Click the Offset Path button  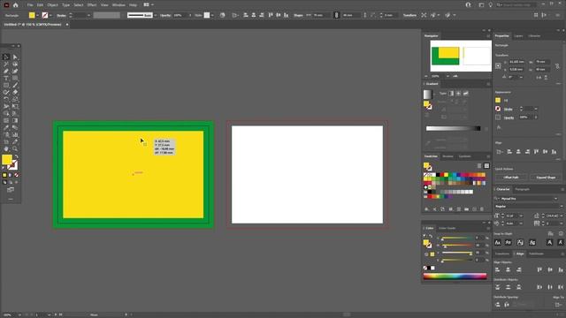point(511,178)
